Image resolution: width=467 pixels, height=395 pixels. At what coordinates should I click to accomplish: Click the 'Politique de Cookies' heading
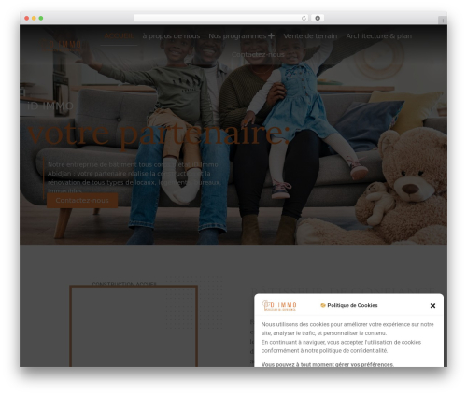coord(352,305)
